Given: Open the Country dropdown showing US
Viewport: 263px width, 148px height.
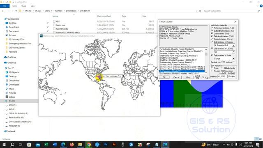Looking at the screenshot, I should (233, 52).
